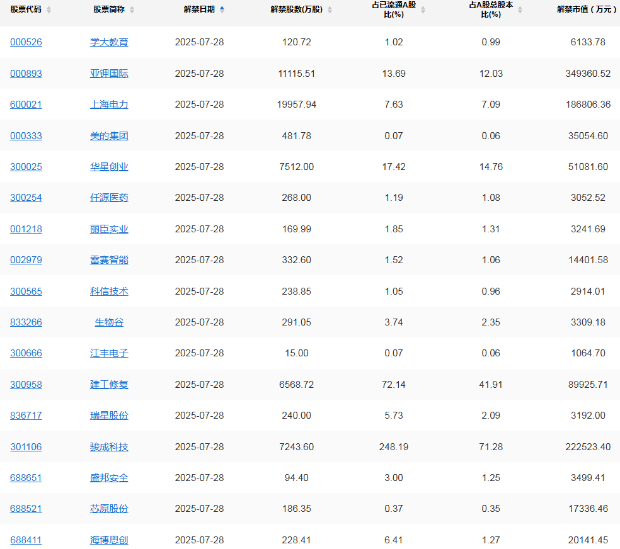Open stock code 000526 link
The width and height of the screenshot is (620, 549).
click(26, 42)
